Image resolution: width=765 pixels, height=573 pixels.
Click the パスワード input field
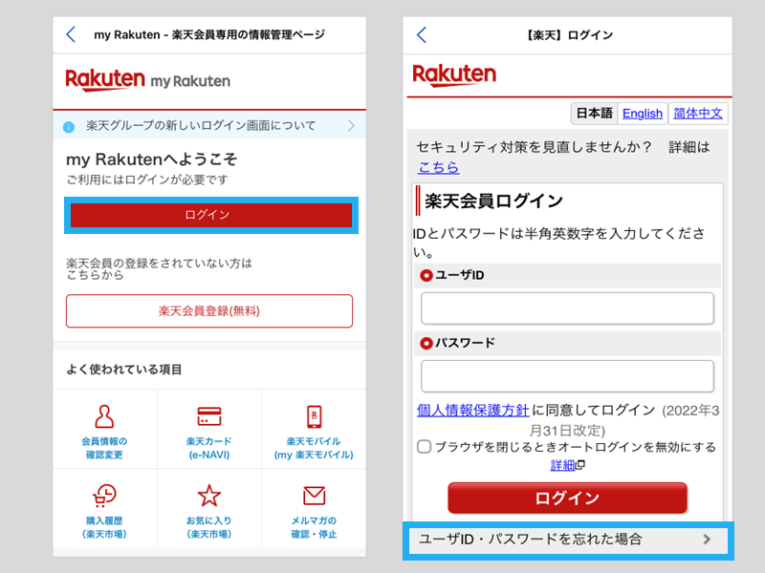[567, 376]
